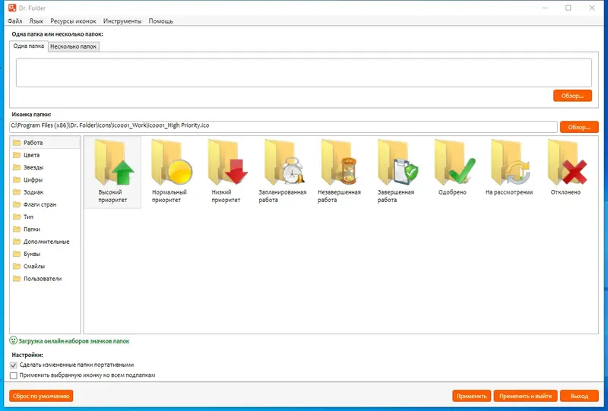Open the Файл menu
The width and height of the screenshot is (608, 411).
pos(14,21)
